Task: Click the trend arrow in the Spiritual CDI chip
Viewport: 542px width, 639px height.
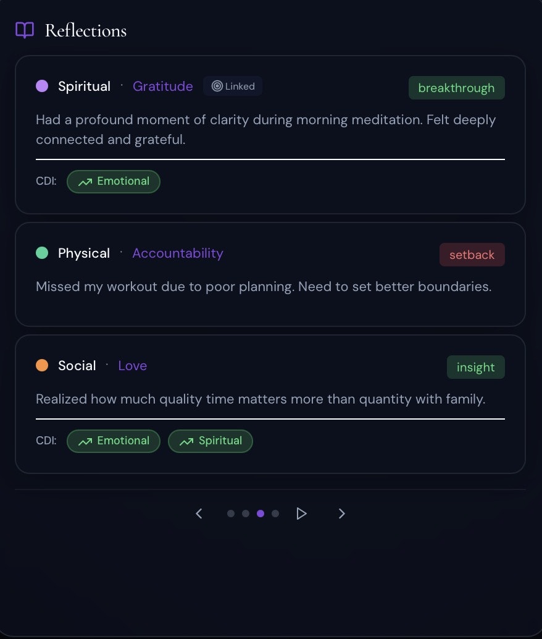Action: click(186, 441)
